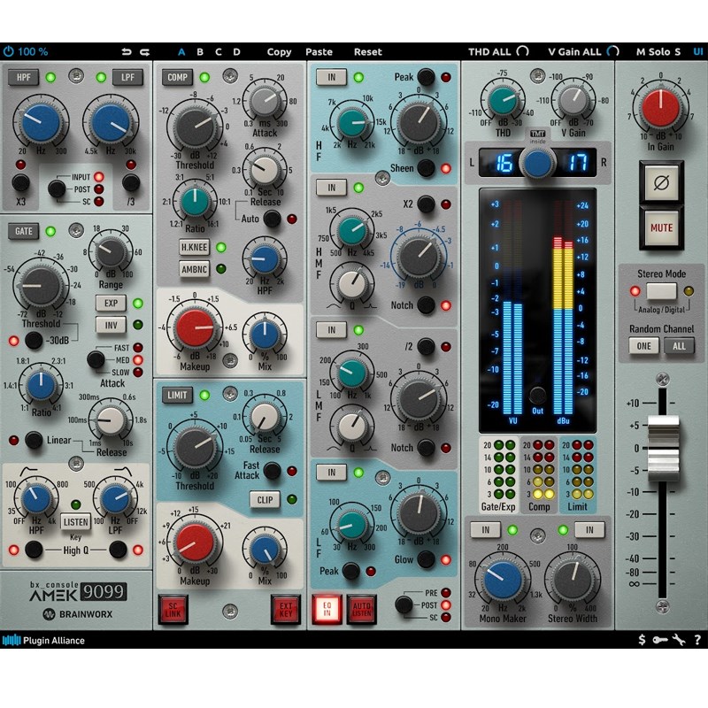Click the red In Gain knob
This screenshot has height=708, width=708.
(x=660, y=109)
